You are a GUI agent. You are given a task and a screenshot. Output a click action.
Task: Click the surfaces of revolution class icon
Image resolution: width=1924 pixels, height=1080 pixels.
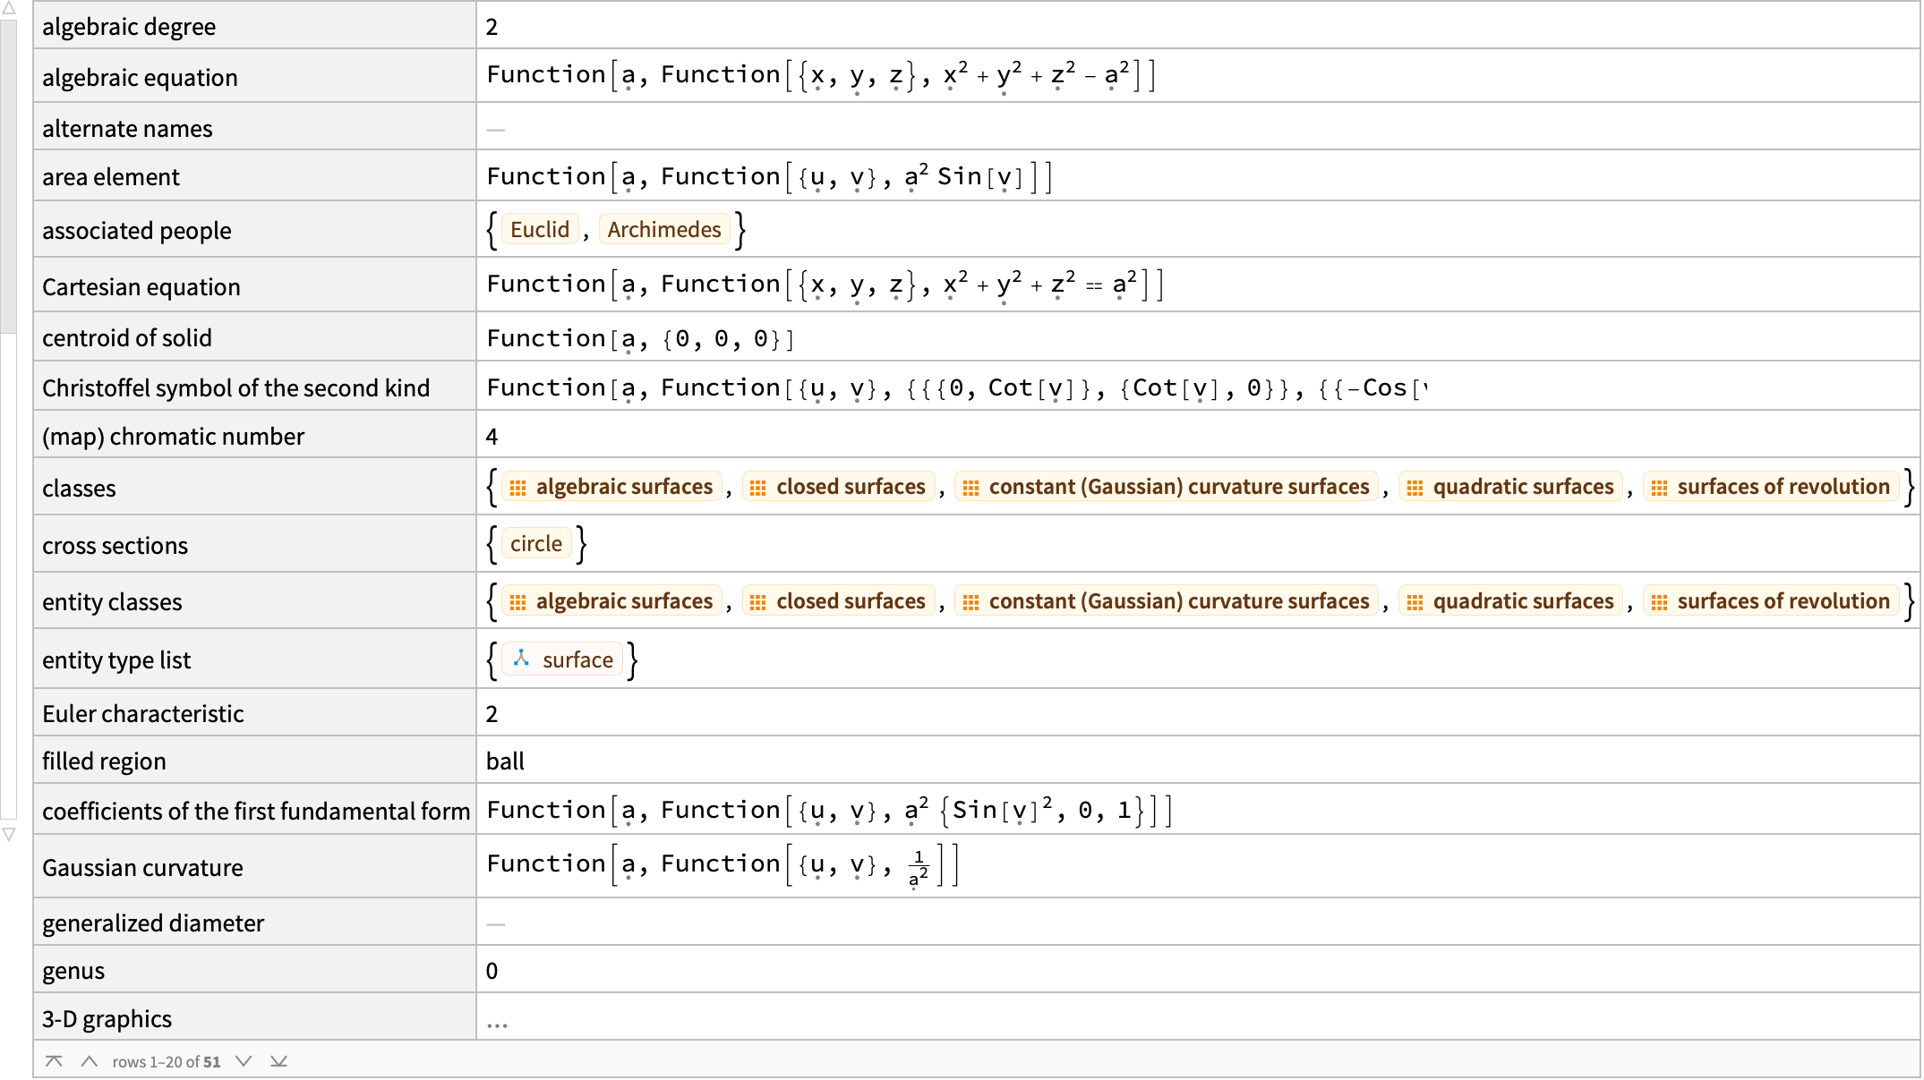pos(1658,487)
